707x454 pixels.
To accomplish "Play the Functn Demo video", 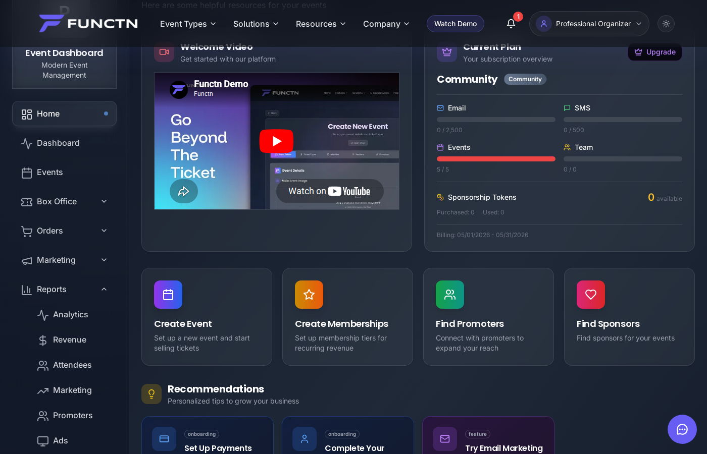I will click(x=276, y=141).
